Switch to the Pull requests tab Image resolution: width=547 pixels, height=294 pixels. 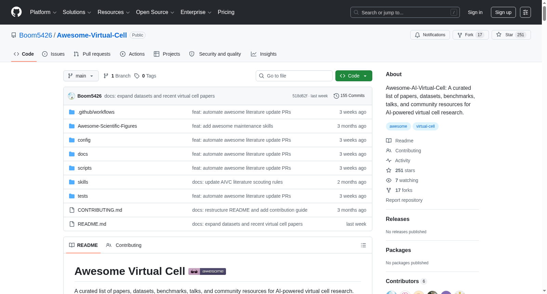(x=92, y=54)
